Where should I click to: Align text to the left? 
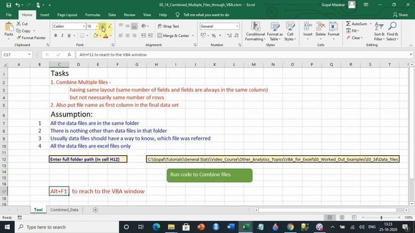[x=121, y=36]
